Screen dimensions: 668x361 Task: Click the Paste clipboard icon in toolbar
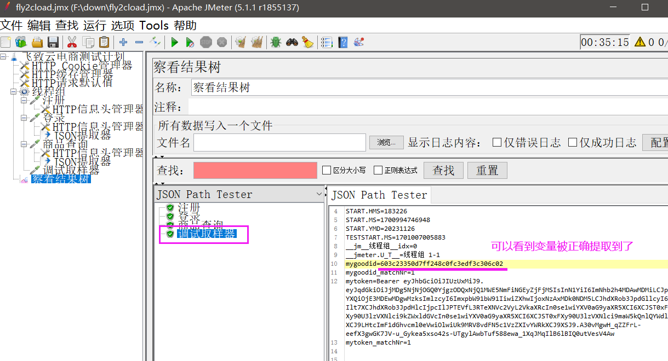click(x=104, y=42)
